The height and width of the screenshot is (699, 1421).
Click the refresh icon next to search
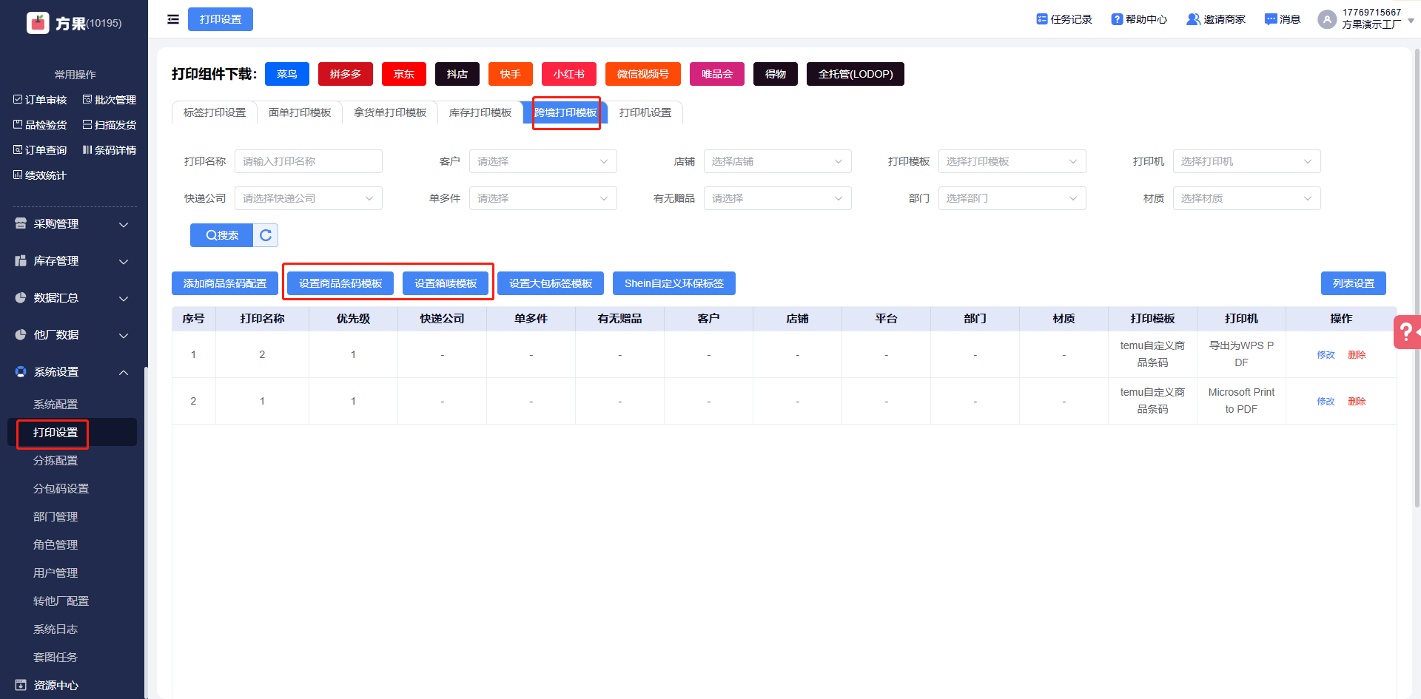tap(266, 235)
